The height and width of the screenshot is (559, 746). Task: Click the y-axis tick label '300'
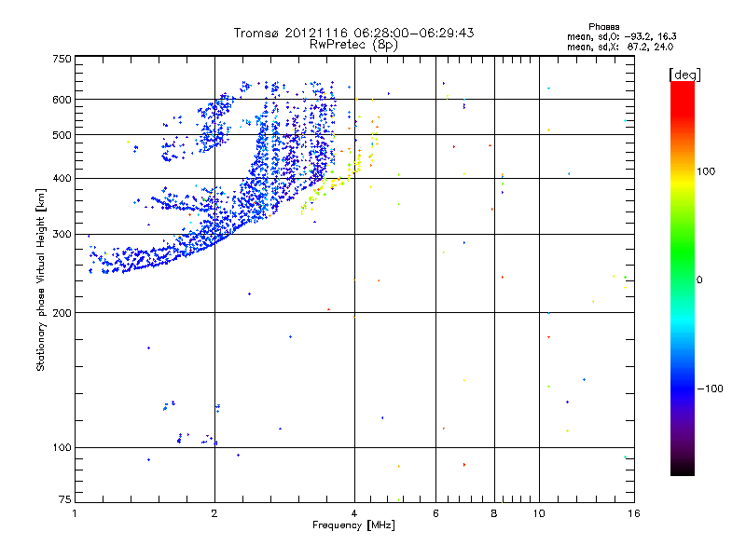[62, 235]
